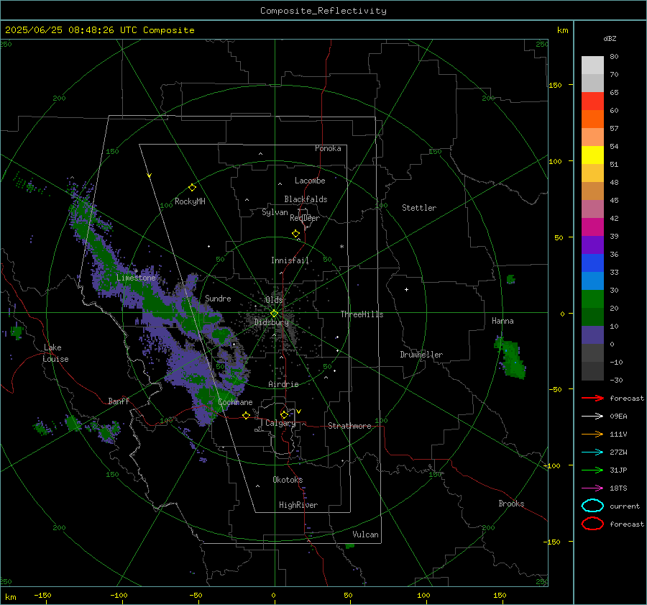
Task: Click the yellow diamond marker above Calgary
Action: click(x=284, y=414)
